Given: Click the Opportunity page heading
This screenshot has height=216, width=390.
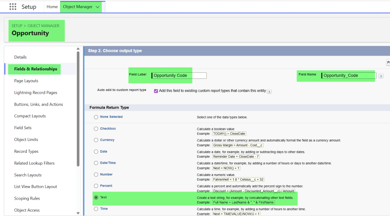Looking at the screenshot, I should tap(30, 33).
